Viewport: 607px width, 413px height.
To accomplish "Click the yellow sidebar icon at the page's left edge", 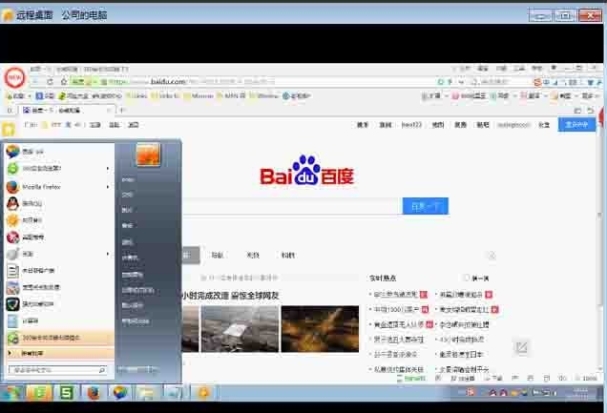I will [9, 129].
